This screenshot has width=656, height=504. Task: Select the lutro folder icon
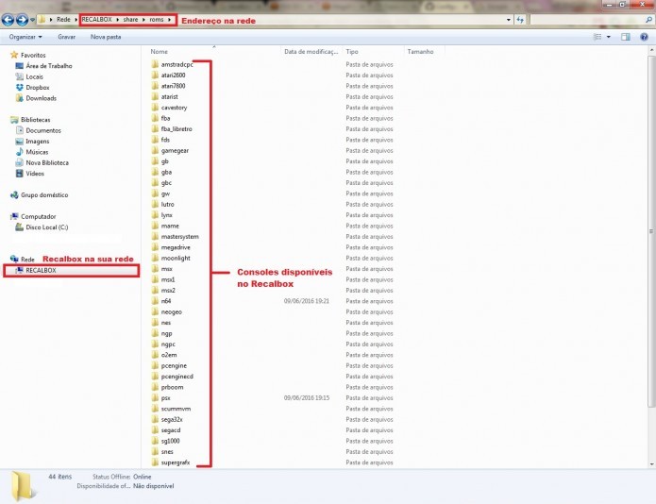155,204
